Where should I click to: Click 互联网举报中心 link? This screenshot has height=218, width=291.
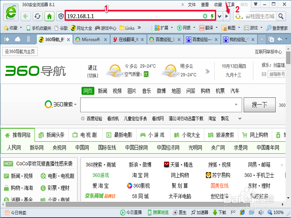click(268, 52)
